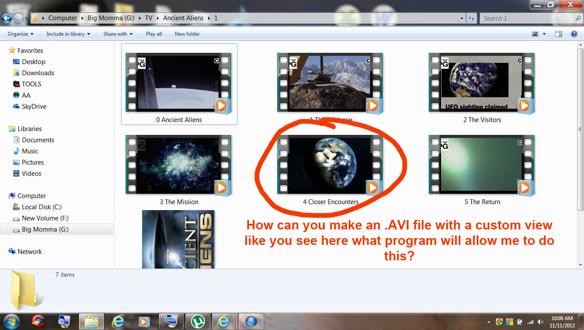Open the Organize menu

coord(21,34)
